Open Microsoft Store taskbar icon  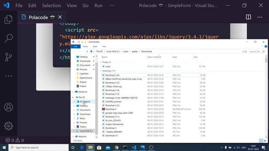tap(99, 147)
